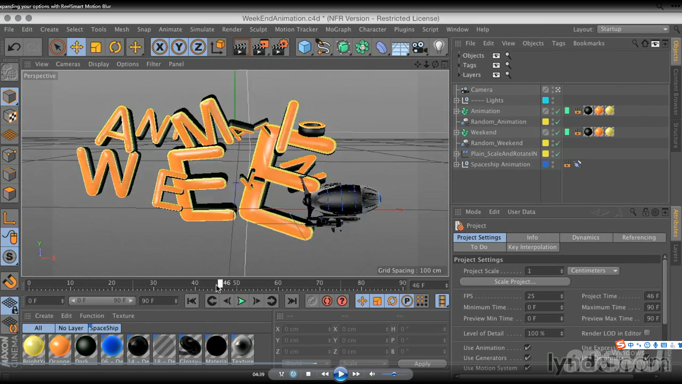This screenshot has height=384, width=682.
Task: Toggle the Z axis lock
Action: click(x=198, y=48)
